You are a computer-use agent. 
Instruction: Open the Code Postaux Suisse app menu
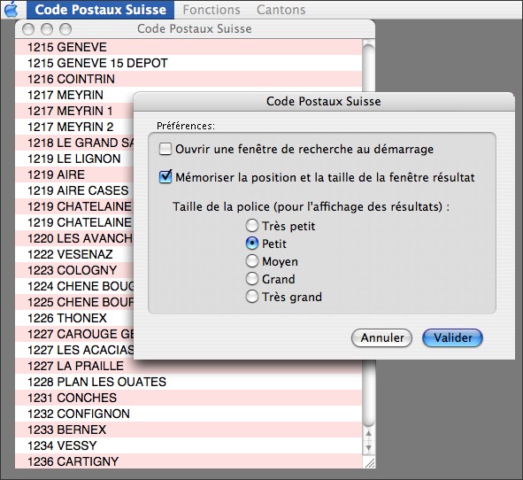pos(100,10)
